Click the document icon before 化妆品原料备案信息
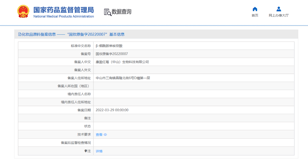The image size is (308, 163). tap(20, 34)
